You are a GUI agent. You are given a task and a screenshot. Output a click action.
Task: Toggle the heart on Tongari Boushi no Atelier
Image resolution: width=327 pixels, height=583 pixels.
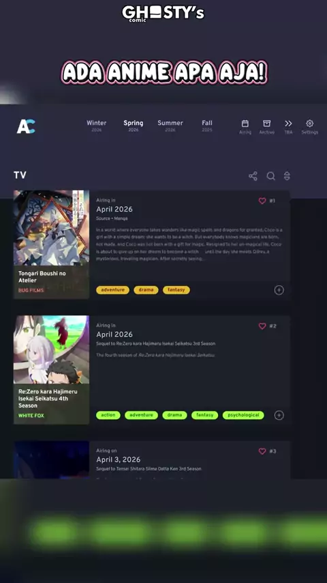[262, 201]
